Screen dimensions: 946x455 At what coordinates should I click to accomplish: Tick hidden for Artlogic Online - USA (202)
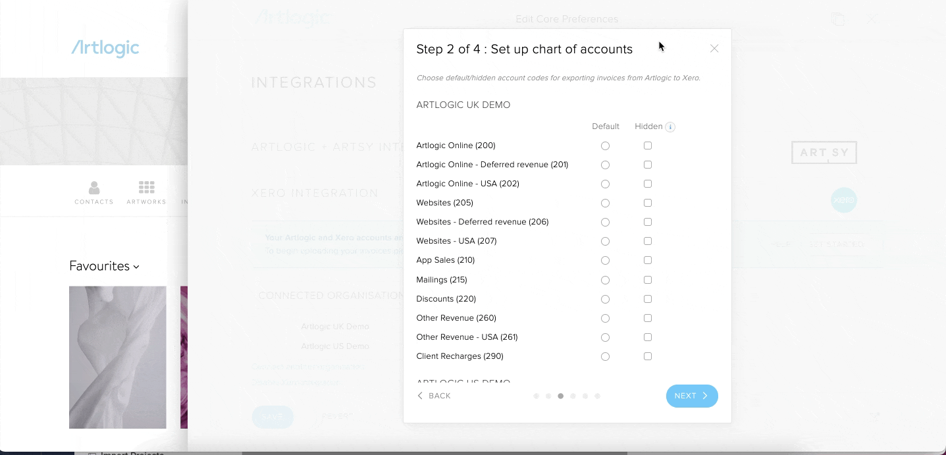[x=648, y=184]
